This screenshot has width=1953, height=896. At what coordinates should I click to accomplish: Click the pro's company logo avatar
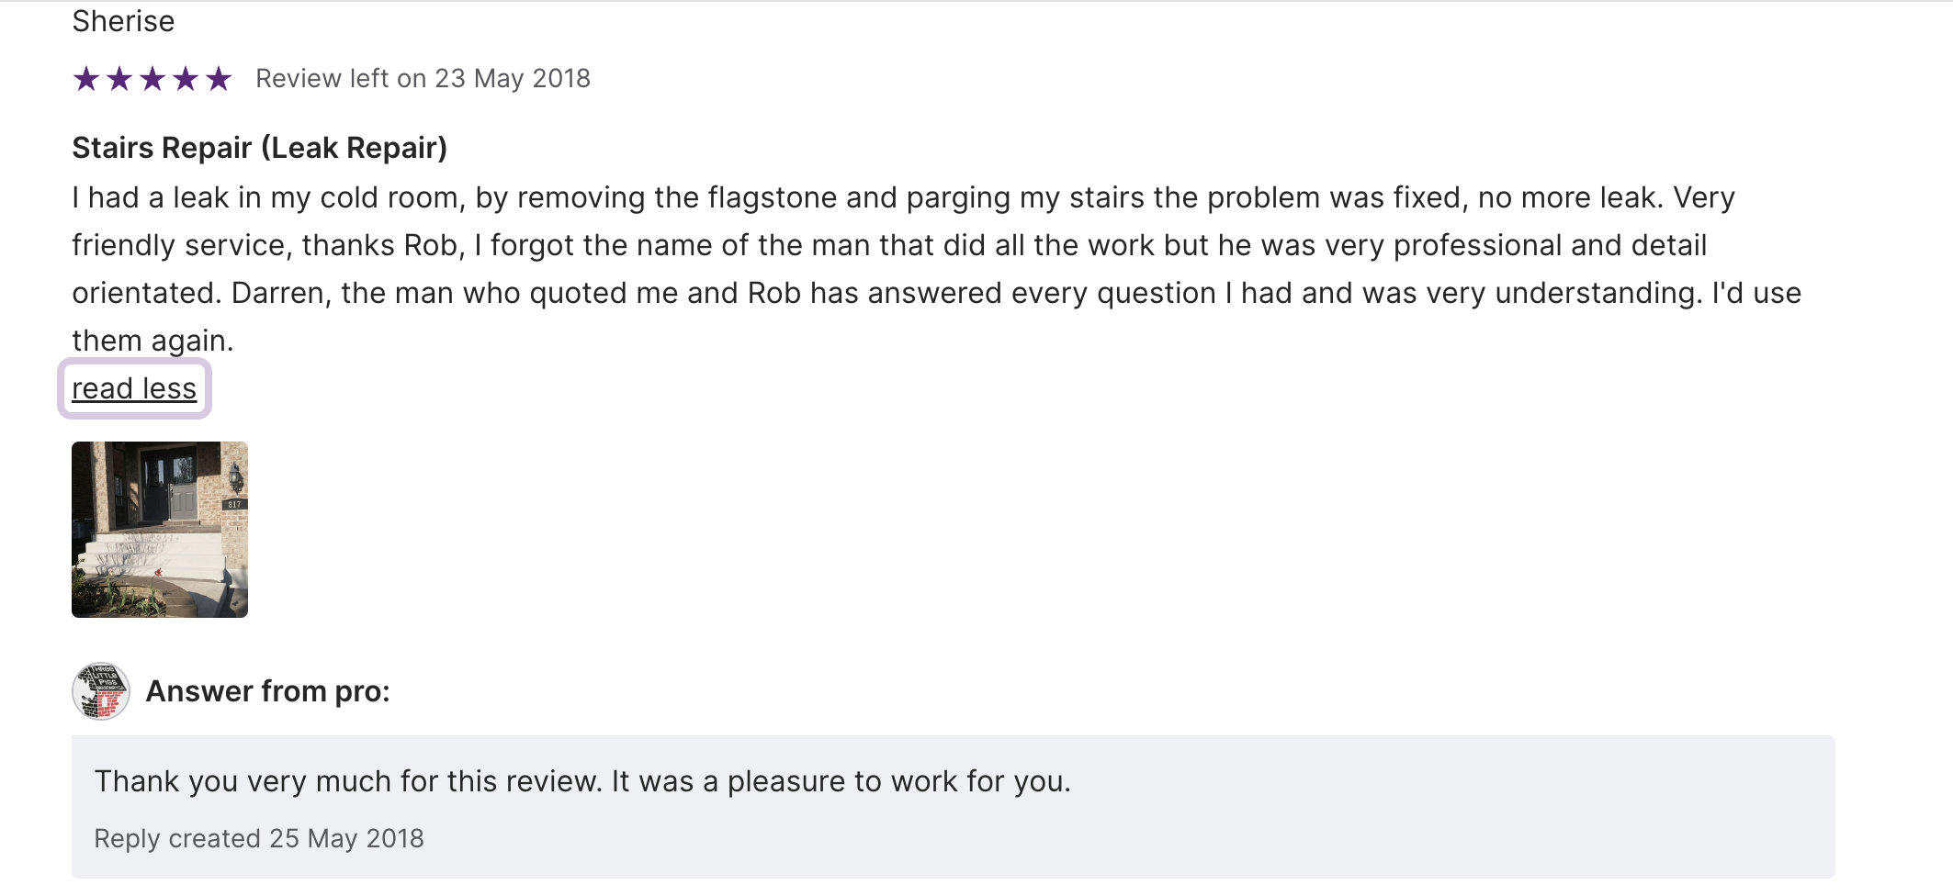click(100, 691)
